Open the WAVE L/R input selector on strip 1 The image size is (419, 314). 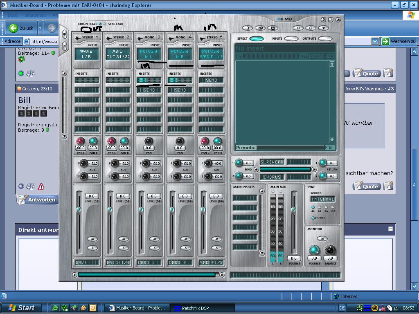click(86, 54)
